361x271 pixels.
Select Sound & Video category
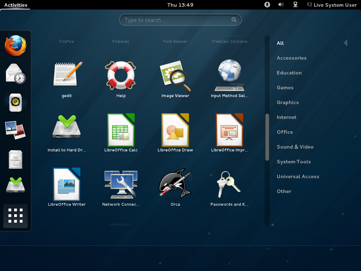click(295, 147)
